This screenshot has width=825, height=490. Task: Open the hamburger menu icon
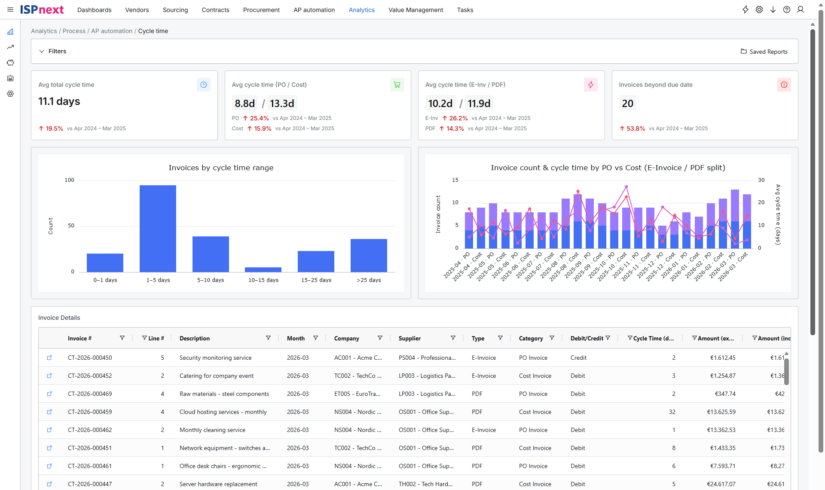click(10, 9)
